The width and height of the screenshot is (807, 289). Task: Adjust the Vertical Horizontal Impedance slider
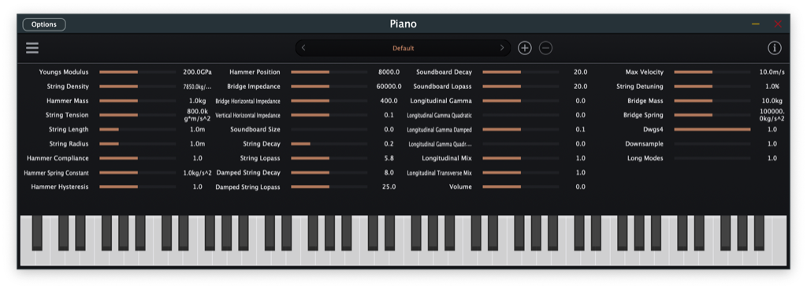click(329, 115)
